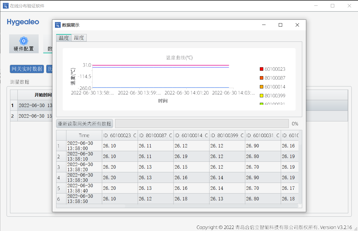Minimize the 数据展示 dialog
358x231 pixels.
pos(264,25)
